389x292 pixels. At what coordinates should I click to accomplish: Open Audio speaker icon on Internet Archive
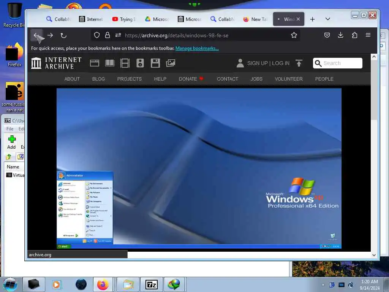(140, 63)
